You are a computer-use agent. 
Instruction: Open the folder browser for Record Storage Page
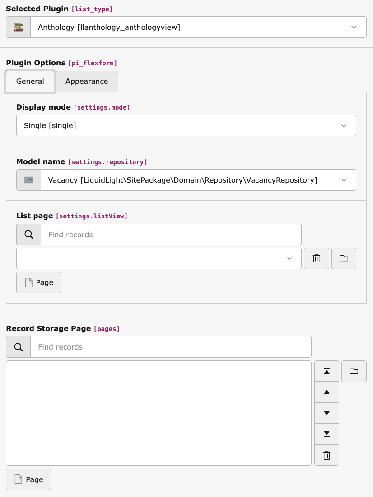point(354,371)
